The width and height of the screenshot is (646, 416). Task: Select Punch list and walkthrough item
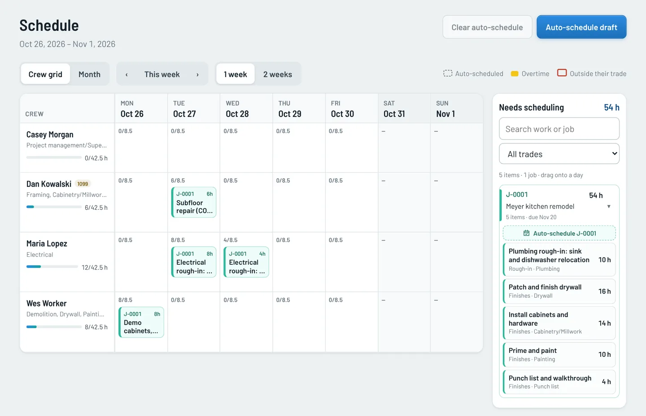coord(559,382)
